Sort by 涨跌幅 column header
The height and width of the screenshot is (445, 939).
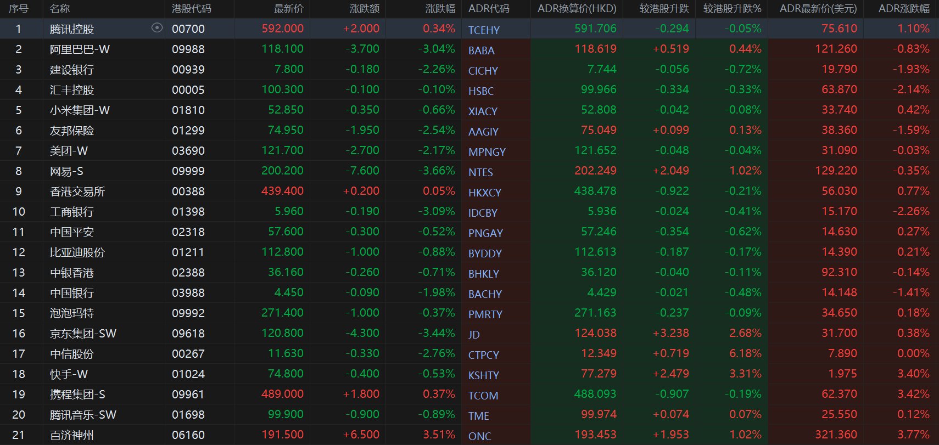pos(440,9)
